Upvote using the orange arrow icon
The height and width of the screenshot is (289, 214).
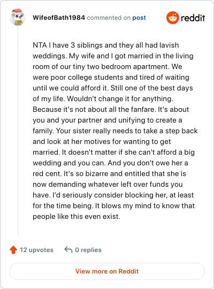click(13, 250)
